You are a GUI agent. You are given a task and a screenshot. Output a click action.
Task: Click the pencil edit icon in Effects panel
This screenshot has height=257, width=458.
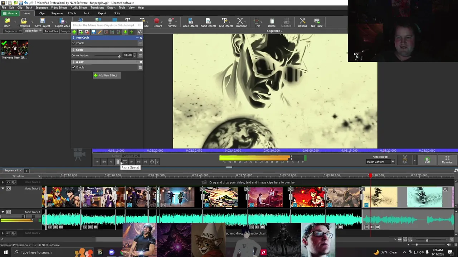100,32
